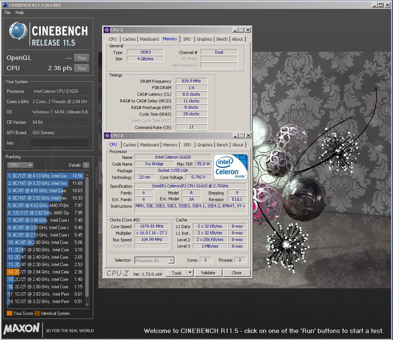This screenshot has width=393, height=340.
Task: Run the OpenGL benchmark test
Action: (x=82, y=58)
